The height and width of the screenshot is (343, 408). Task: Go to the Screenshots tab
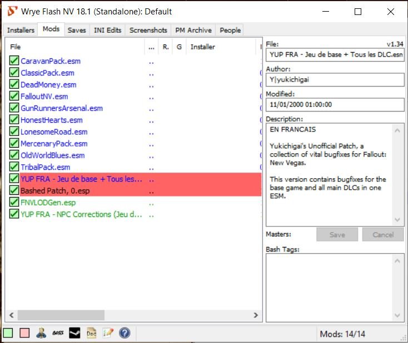[x=148, y=30]
